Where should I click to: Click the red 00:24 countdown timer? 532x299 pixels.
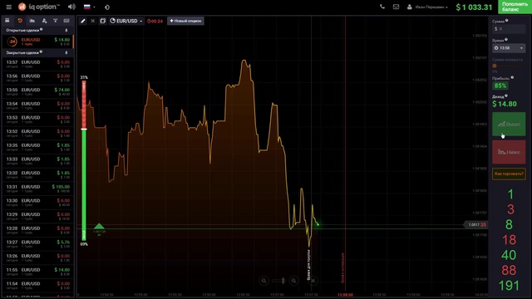[155, 21]
